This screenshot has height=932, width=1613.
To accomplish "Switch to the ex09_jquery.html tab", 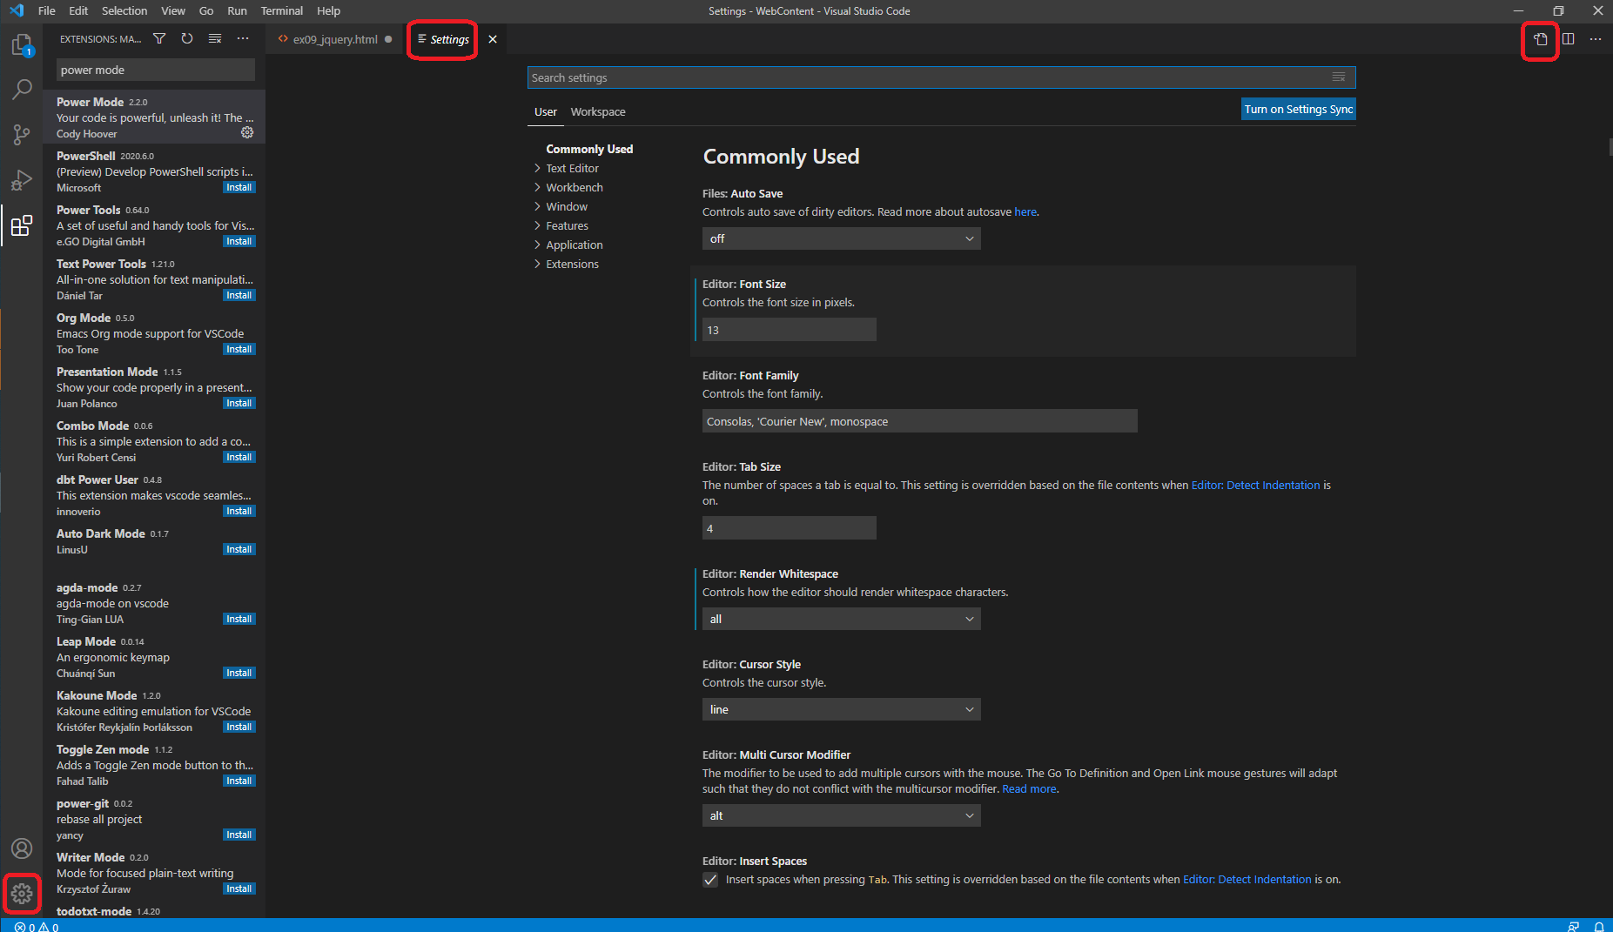I will click(335, 39).
